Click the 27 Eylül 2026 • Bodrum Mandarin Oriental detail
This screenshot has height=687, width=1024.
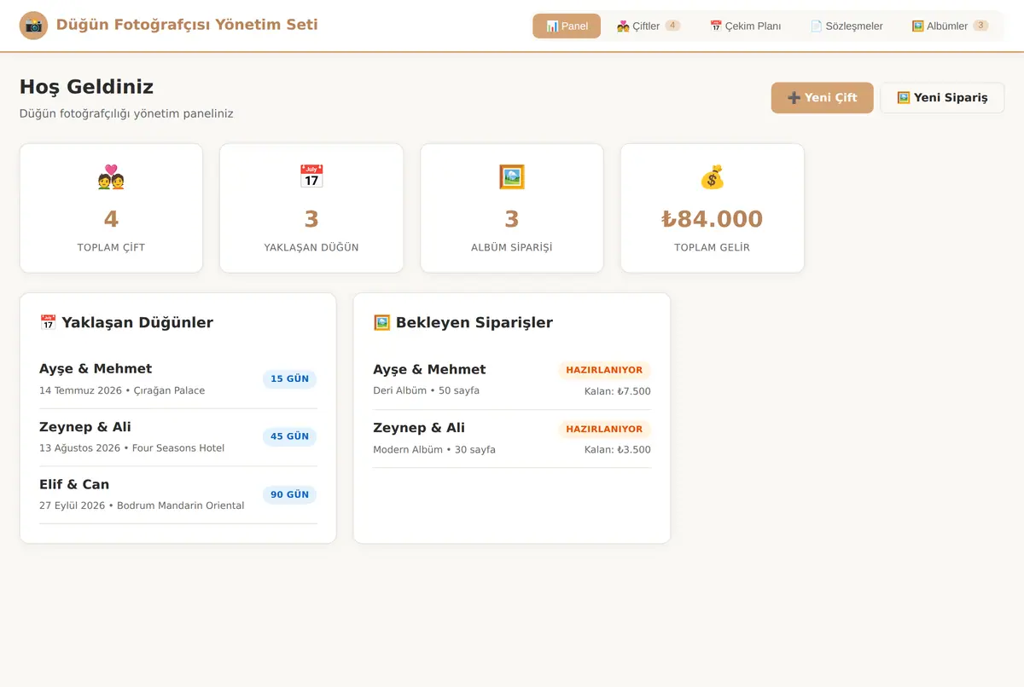(x=142, y=506)
